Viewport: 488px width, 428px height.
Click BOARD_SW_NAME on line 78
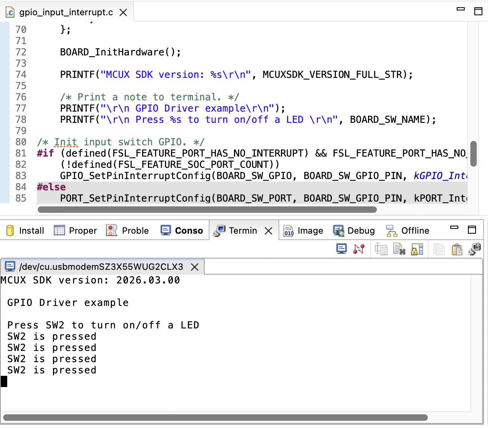point(388,120)
